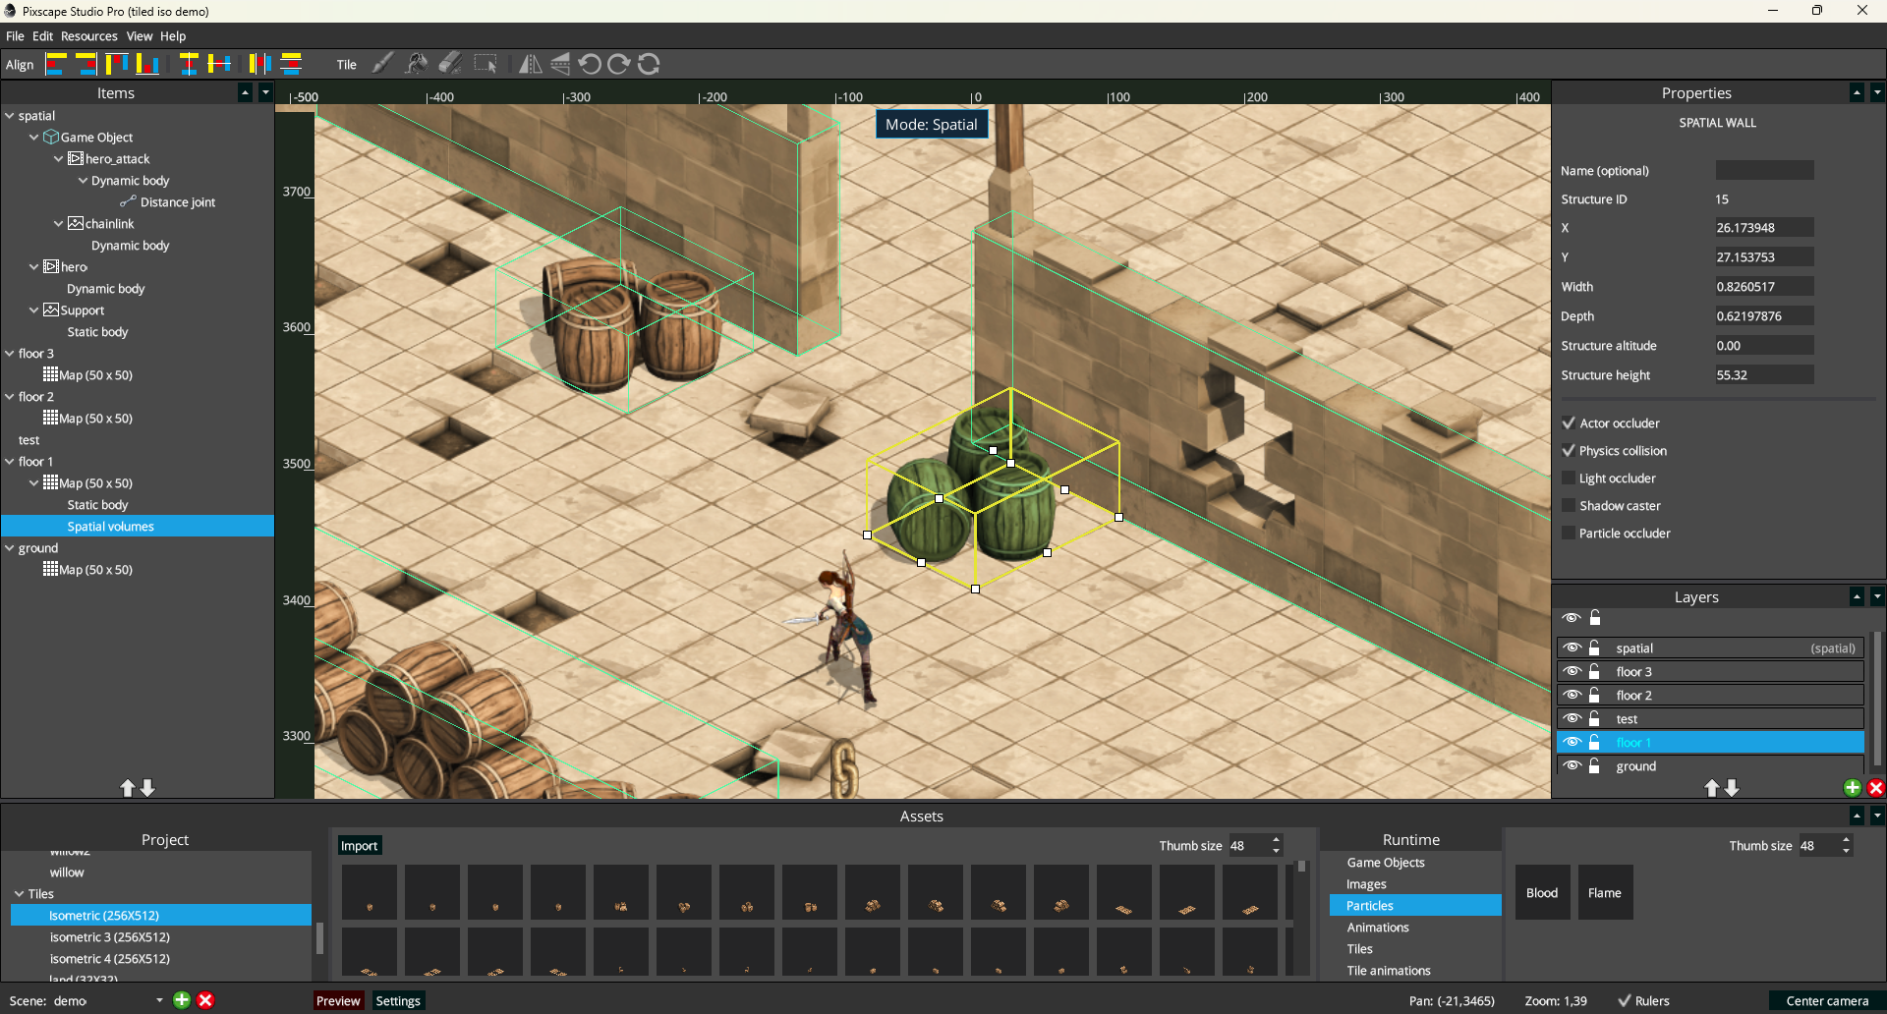Screen dimensions: 1887x1014
Task: Enable the Particle occluder checkbox
Action: point(1569,534)
